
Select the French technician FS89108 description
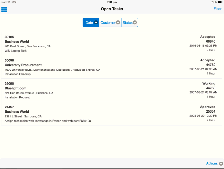(x=48, y=121)
